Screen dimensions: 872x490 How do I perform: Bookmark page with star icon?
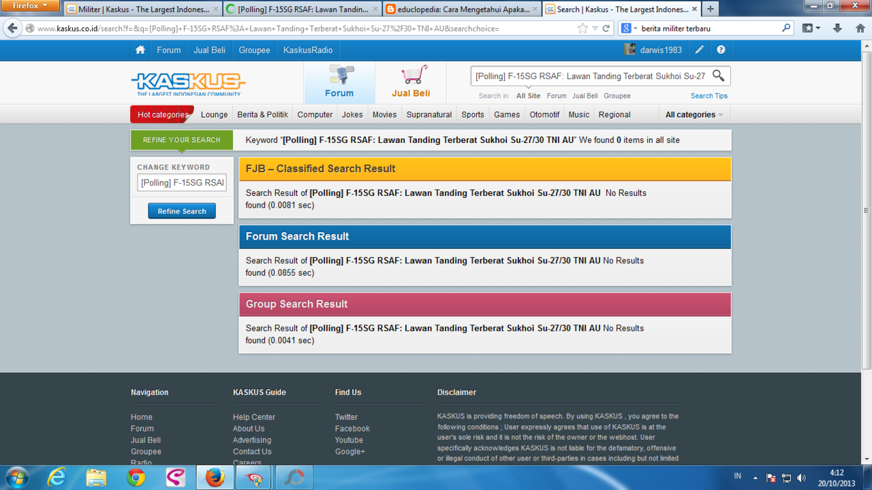(x=582, y=29)
